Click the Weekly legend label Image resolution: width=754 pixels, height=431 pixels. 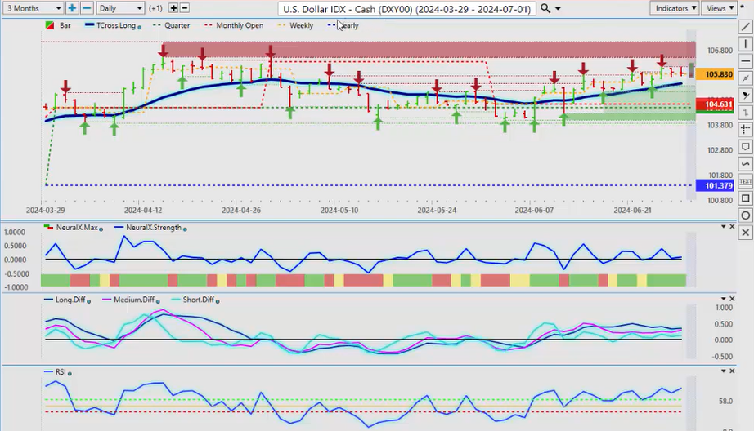pyautogui.click(x=302, y=25)
